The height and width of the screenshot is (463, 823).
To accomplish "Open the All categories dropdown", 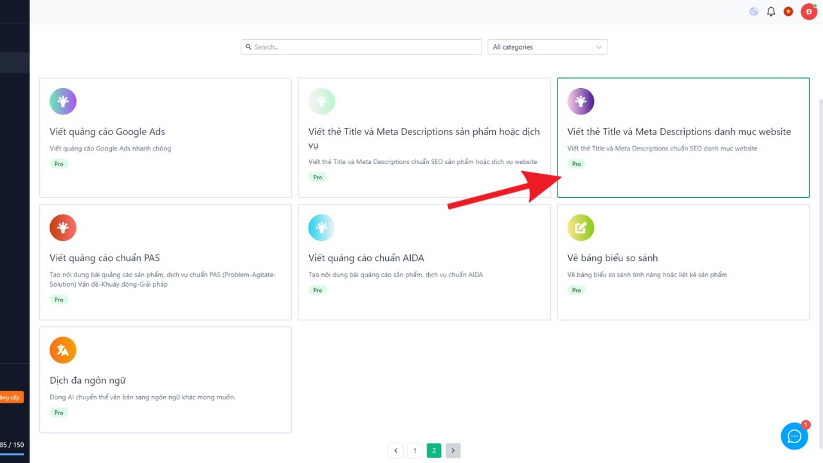I will click(548, 47).
